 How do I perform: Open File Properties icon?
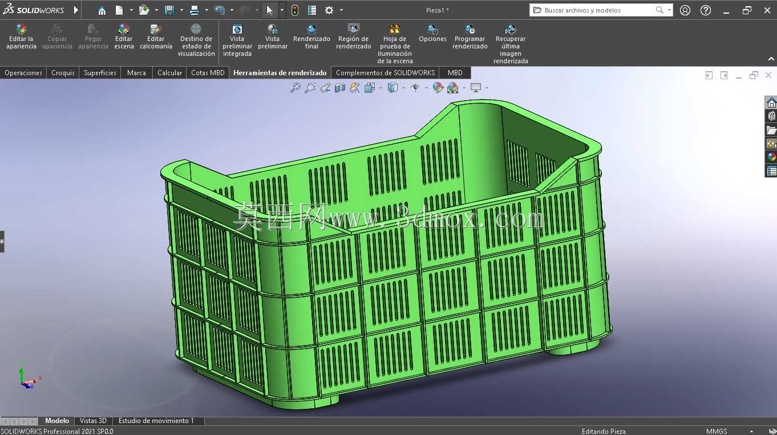(x=312, y=10)
